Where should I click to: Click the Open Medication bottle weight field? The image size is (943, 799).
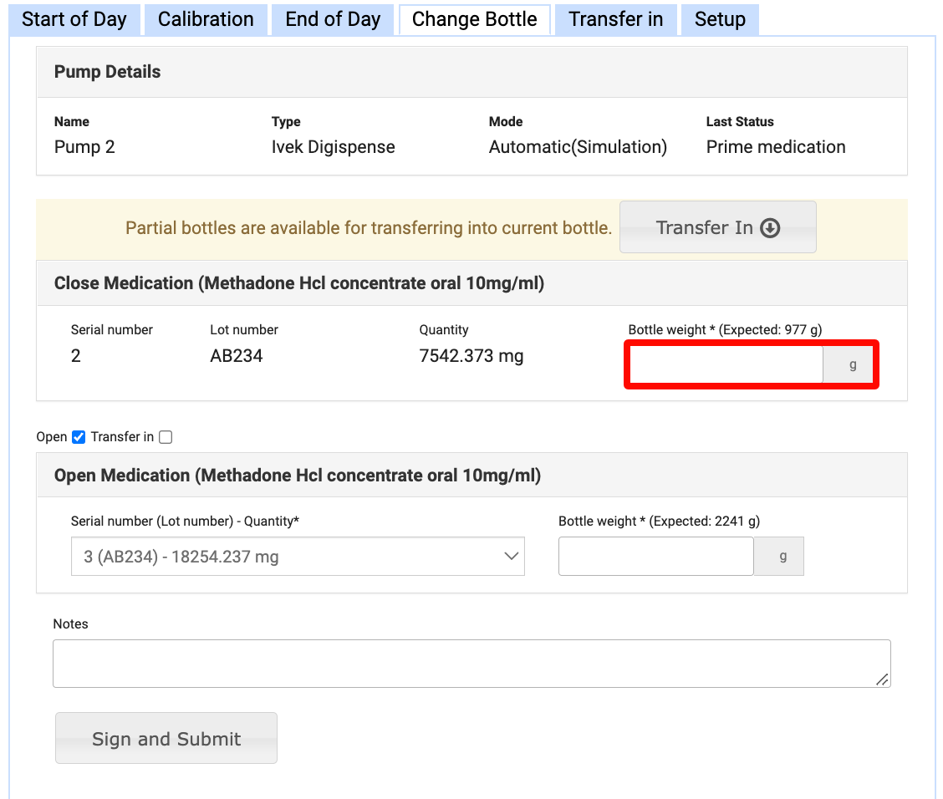click(655, 557)
